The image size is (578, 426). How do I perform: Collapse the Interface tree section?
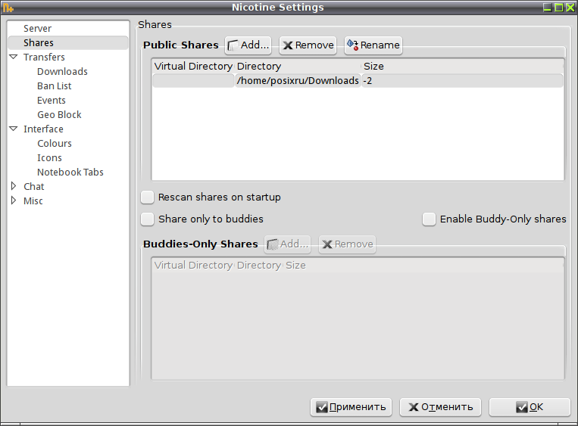pyautogui.click(x=14, y=129)
